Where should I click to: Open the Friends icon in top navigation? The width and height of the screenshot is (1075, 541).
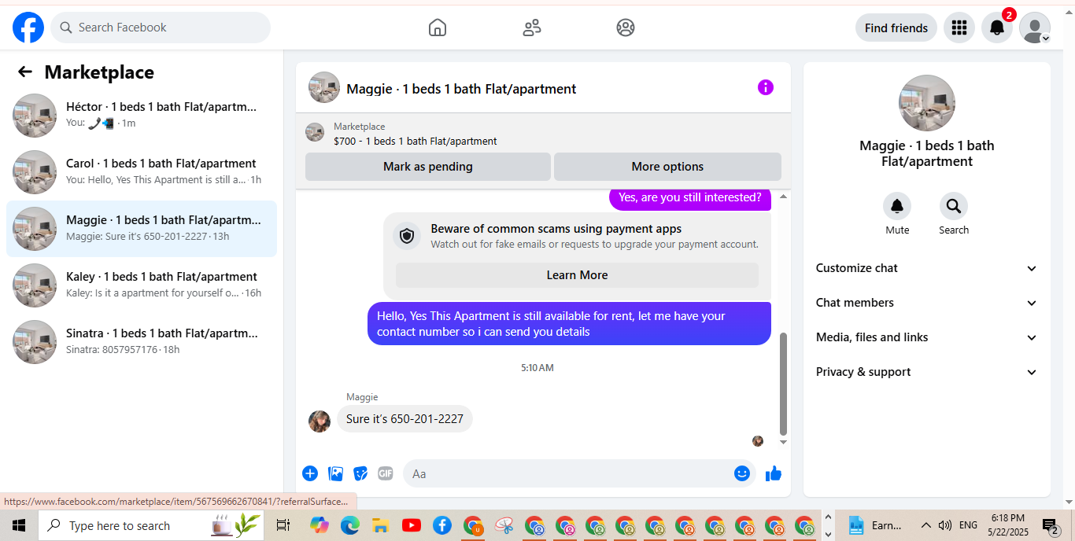pos(532,28)
